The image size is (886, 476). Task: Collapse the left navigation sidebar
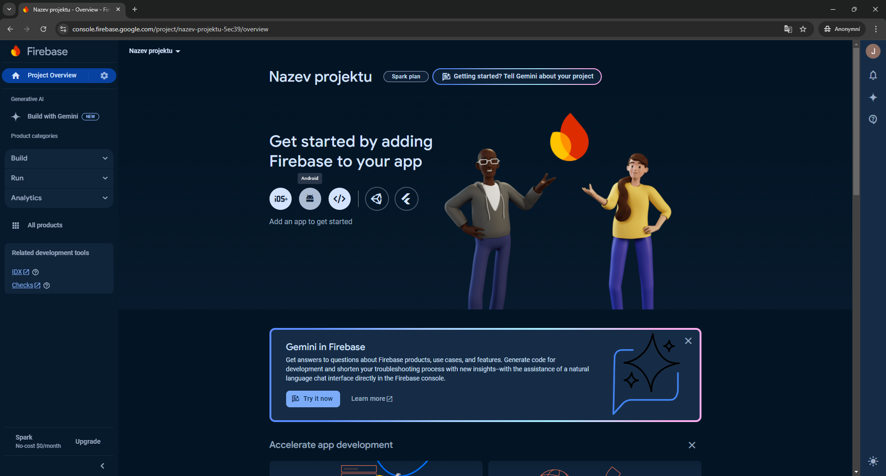102,466
